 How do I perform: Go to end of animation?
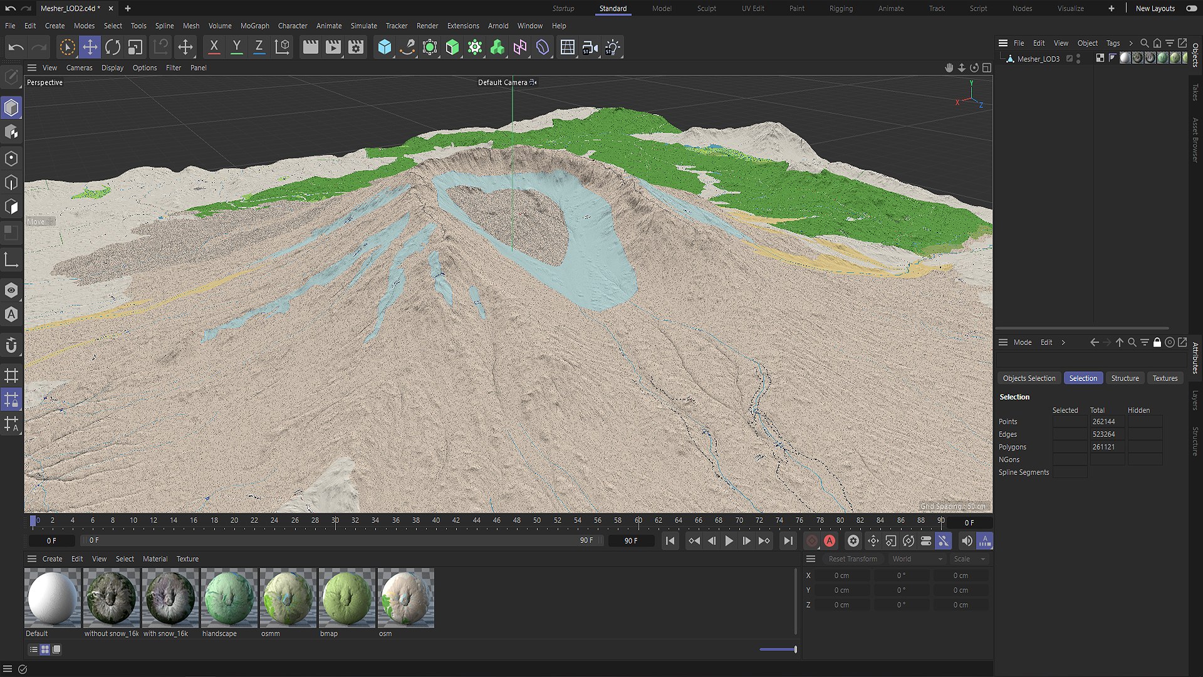[x=788, y=541]
